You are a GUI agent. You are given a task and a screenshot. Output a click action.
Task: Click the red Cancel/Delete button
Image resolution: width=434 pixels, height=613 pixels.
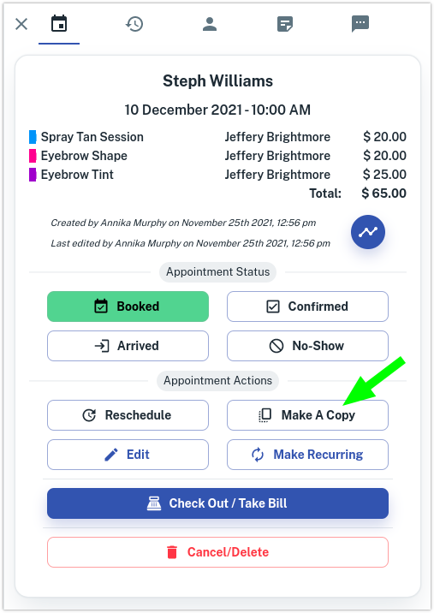(x=217, y=552)
